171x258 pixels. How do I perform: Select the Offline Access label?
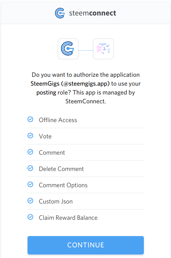58,120
